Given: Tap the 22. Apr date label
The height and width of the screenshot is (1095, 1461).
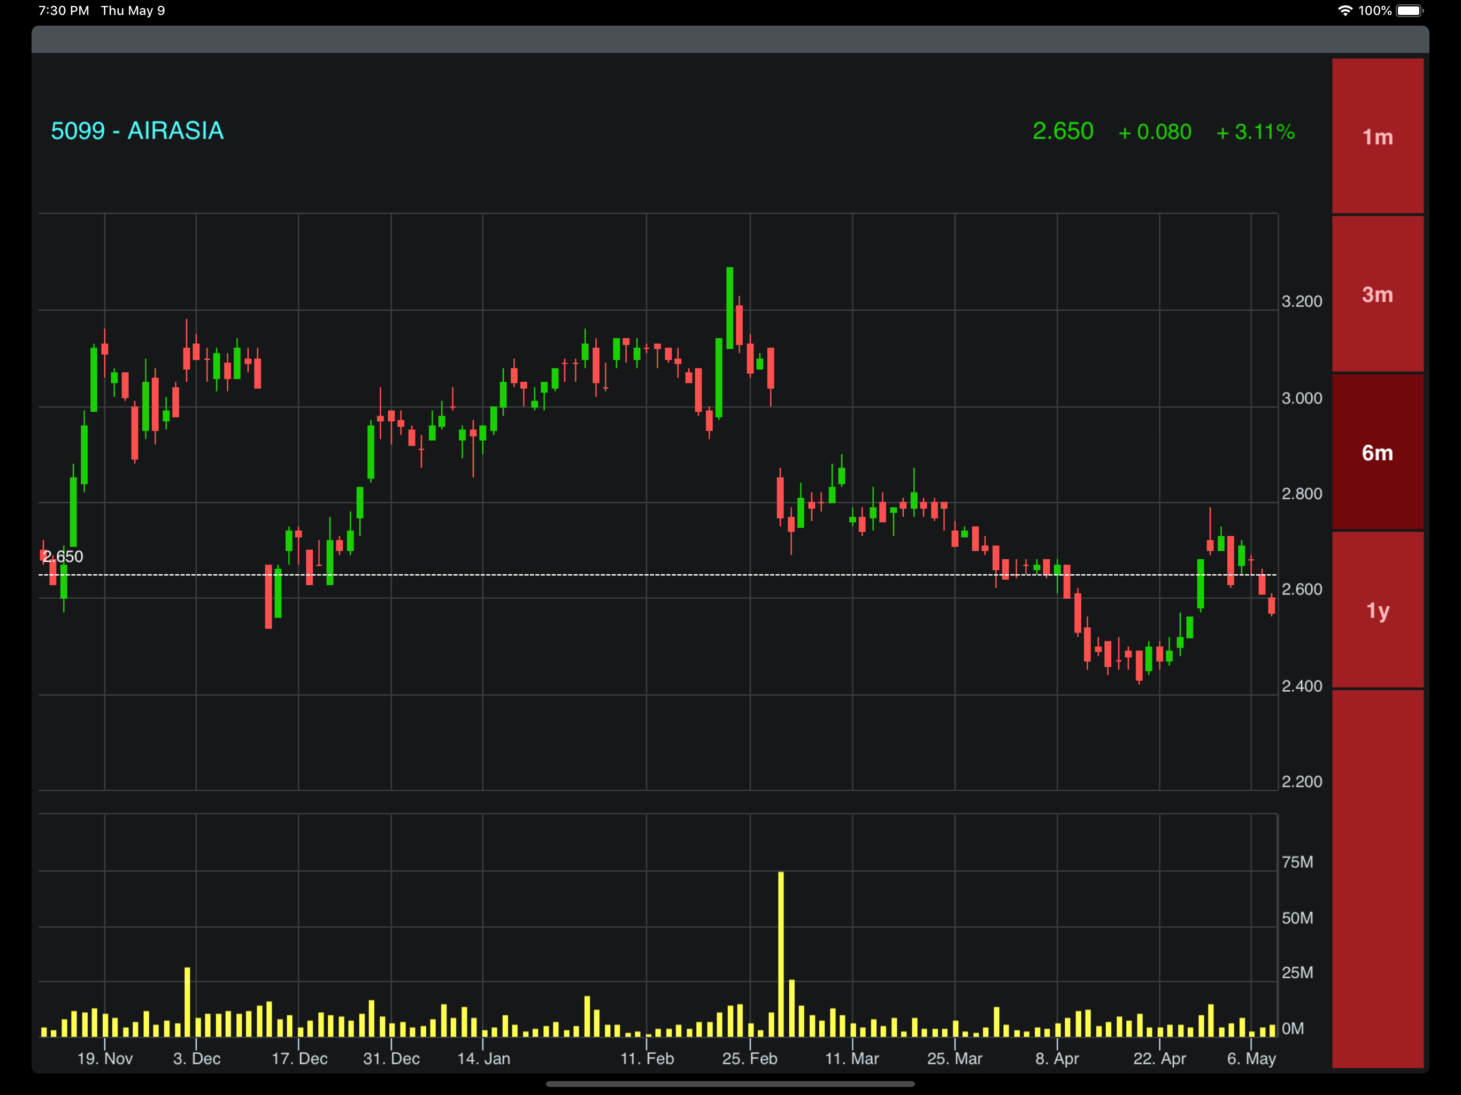Looking at the screenshot, I should 1159,1058.
